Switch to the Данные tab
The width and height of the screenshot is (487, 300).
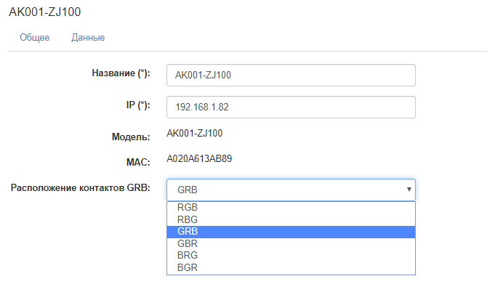[88, 37]
